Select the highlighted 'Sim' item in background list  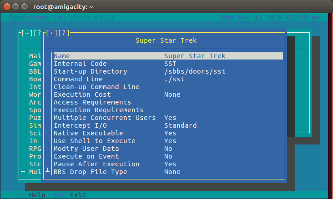click(35, 125)
